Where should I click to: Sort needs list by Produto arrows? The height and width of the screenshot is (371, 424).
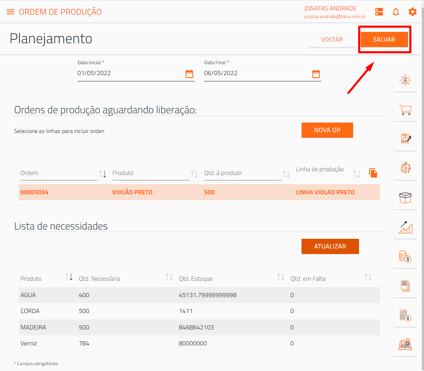[69, 277]
